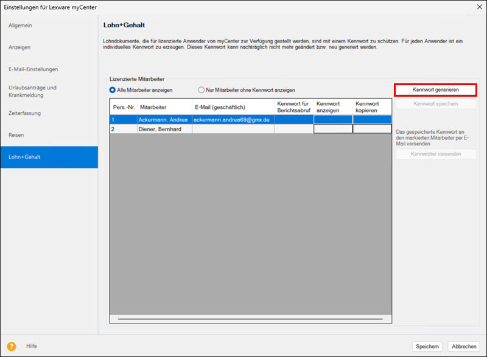
Task: Click email ackermann.andrea69@gmx.de cell
Action: click(233, 120)
